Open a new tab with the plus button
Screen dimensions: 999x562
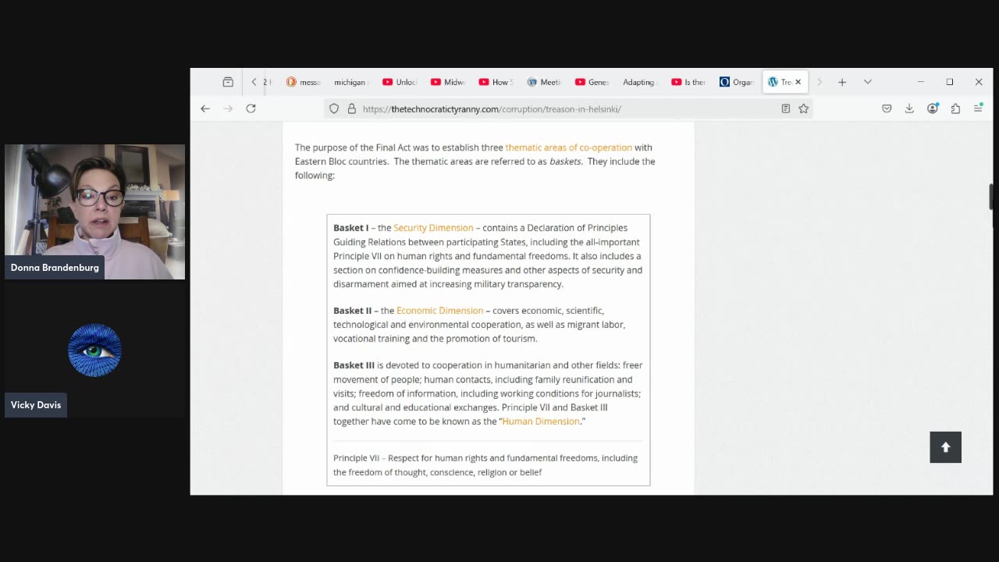coord(842,82)
